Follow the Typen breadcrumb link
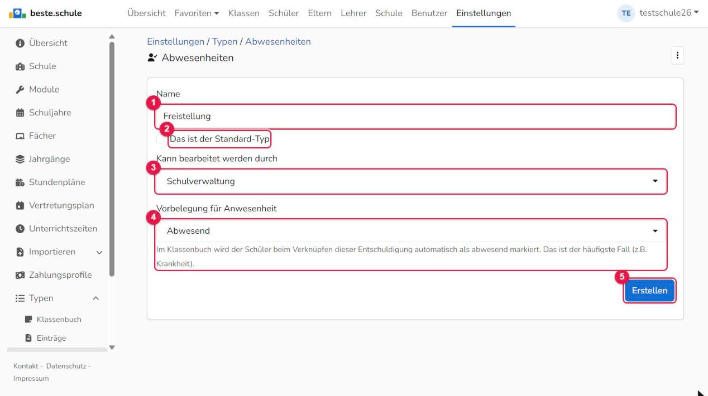The image size is (708, 396). coord(224,42)
